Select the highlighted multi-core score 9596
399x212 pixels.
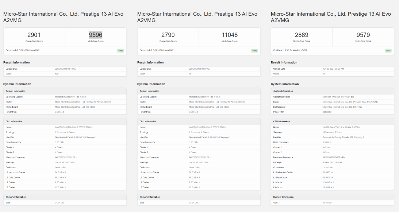pyautogui.click(x=95, y=35)
